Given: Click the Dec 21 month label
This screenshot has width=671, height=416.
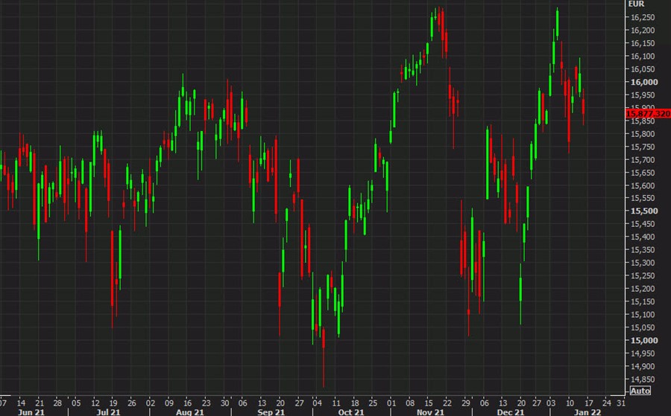Looking at the screenshot, I should [511, 412].
